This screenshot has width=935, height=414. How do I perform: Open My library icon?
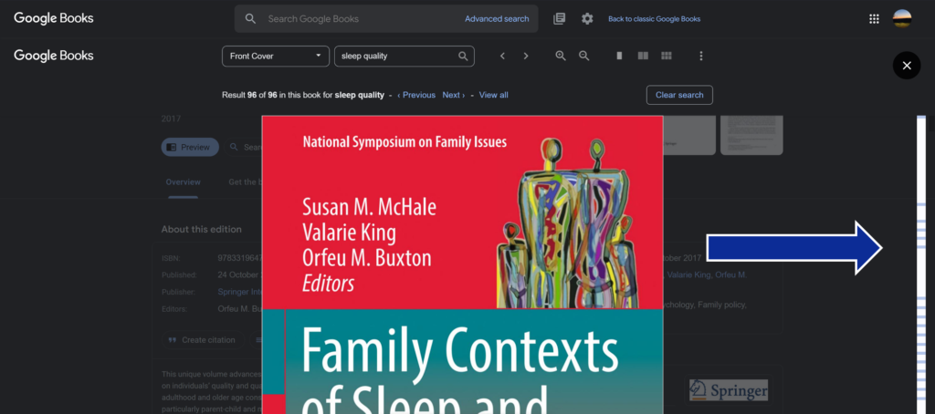[x=560, y=19]
